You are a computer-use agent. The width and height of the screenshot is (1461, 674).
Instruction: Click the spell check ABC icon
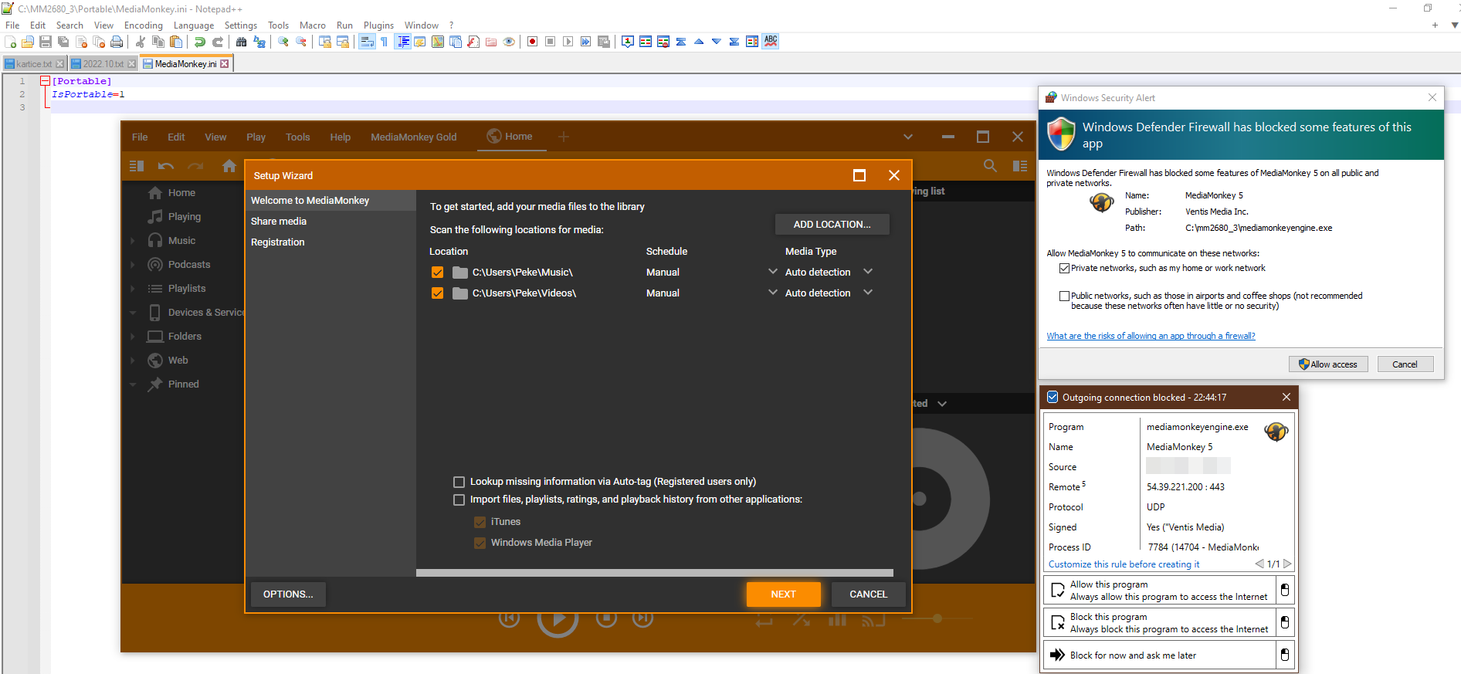771,42
